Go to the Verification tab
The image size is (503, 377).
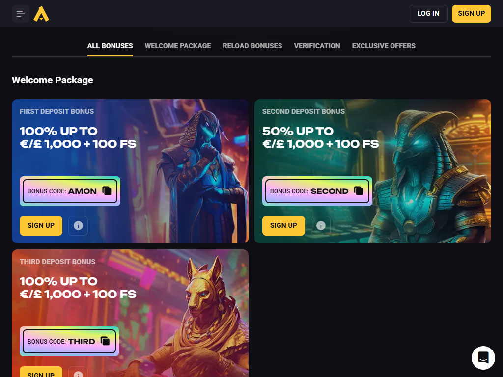coord(317,46)
